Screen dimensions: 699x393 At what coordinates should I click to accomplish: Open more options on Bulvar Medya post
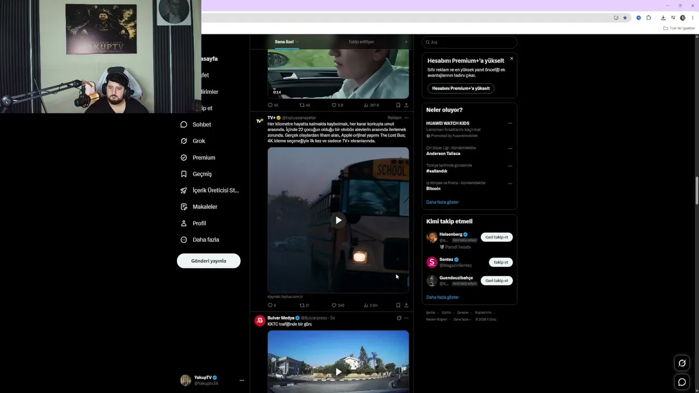pos(406,318)
